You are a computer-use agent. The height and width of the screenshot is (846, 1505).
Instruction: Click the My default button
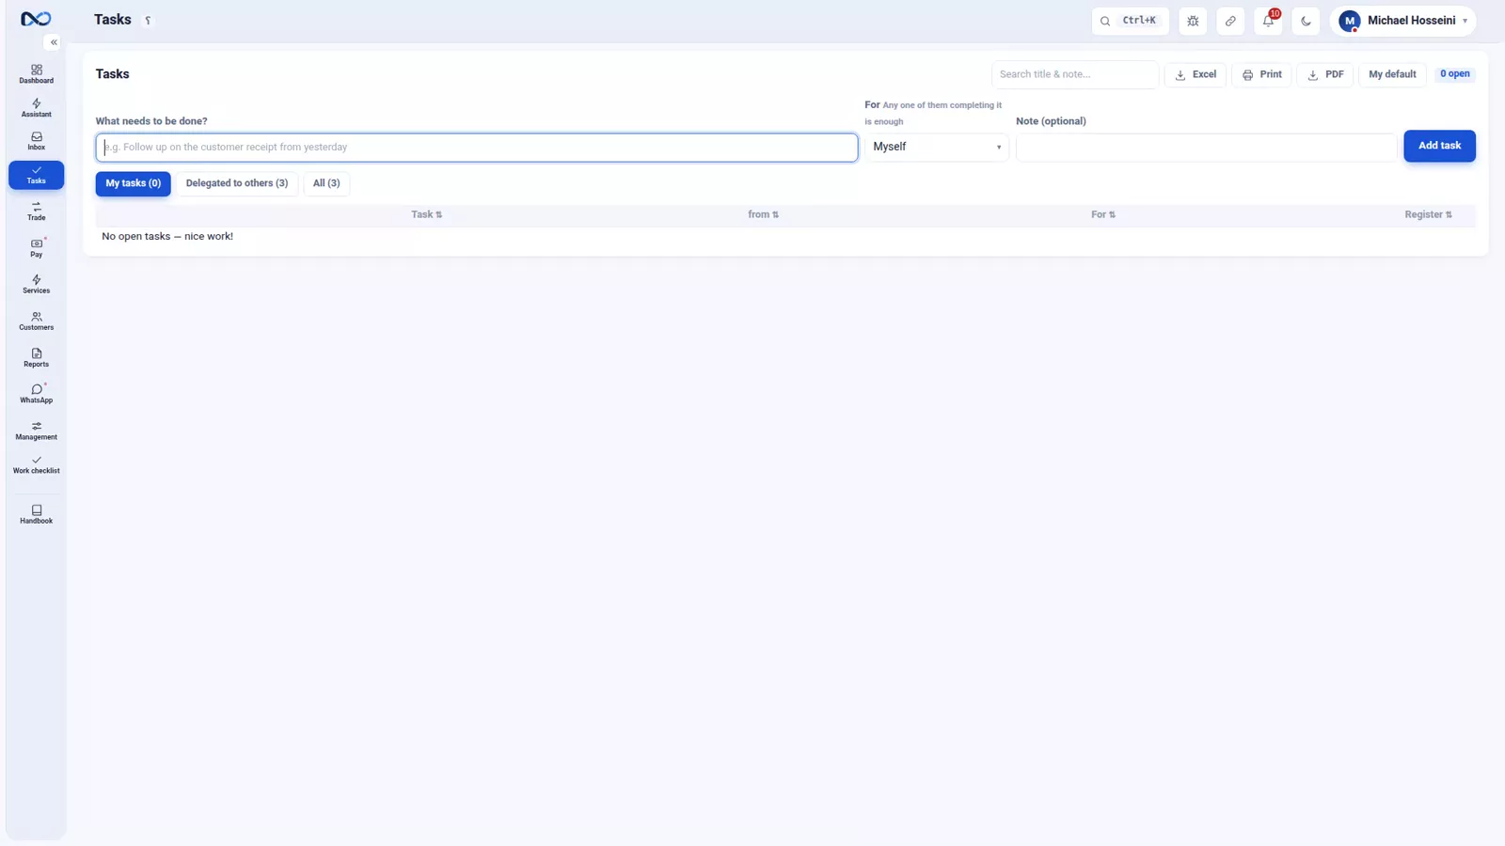click(1392, 74)
